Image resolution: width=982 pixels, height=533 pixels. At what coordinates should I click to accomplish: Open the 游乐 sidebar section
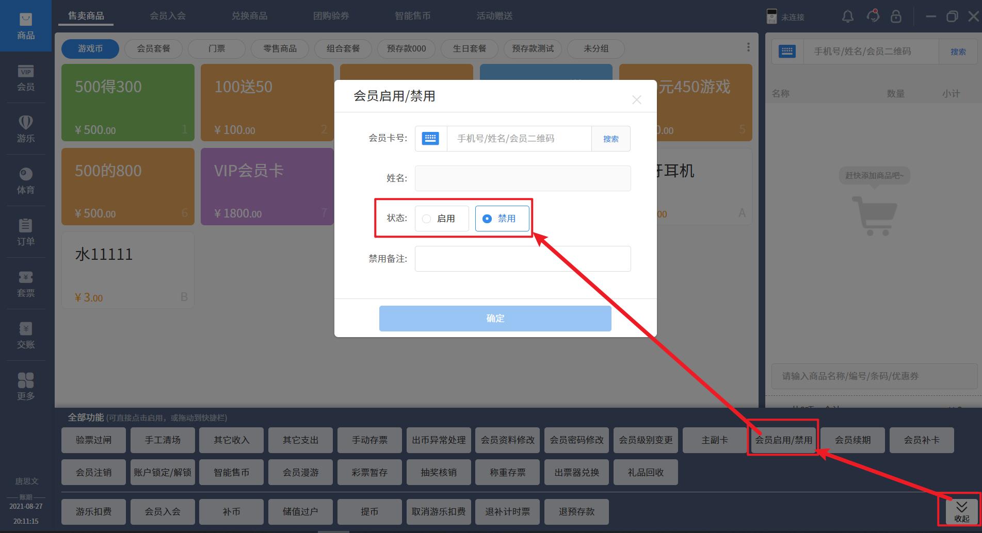(x=26, y=129)
